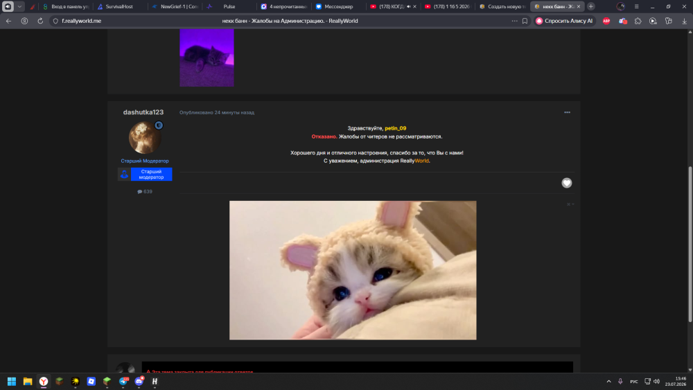The image size is (693, 390).
Task: Open the clock showing 15:46
Action: tap(675, 381)
